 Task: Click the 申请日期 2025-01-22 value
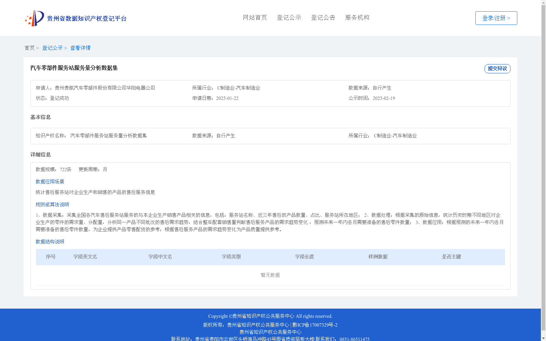click(x=227, y=98)
